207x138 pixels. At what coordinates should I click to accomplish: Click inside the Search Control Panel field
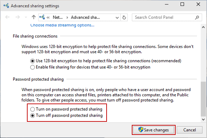(x=162, y=17)
